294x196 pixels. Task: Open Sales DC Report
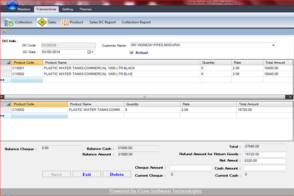(x=102, y=23)
